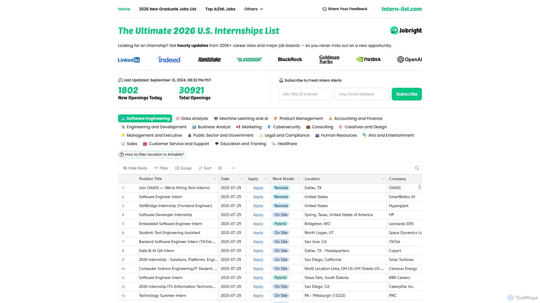Click the BlackRock logo
Image resolution: width=540 pixels, height=303 pixels.
click(290, 59)
